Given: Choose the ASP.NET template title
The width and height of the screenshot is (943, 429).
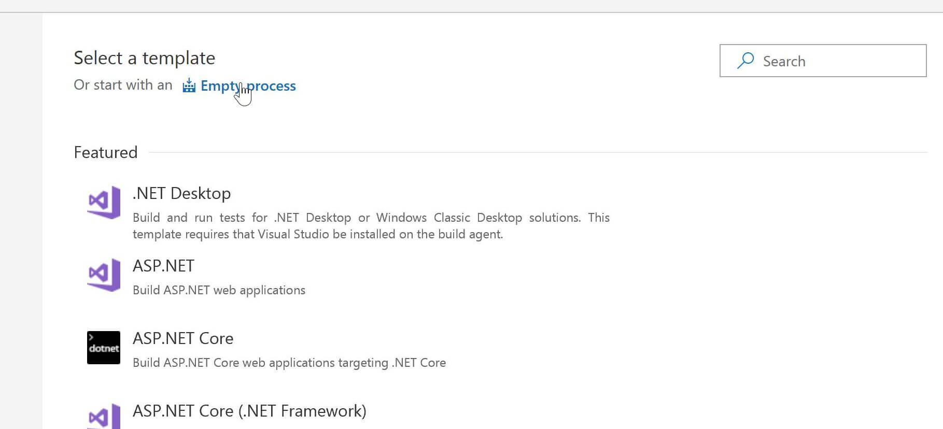Looking at the screenshot, I should point(163,266).
